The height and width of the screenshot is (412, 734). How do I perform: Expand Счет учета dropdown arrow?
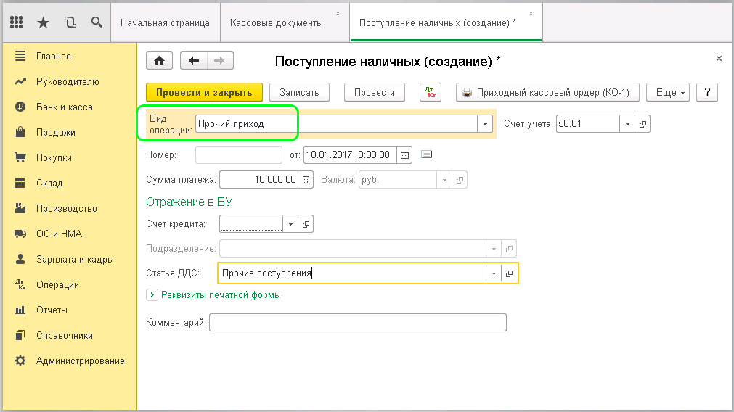tap(627, 124)
